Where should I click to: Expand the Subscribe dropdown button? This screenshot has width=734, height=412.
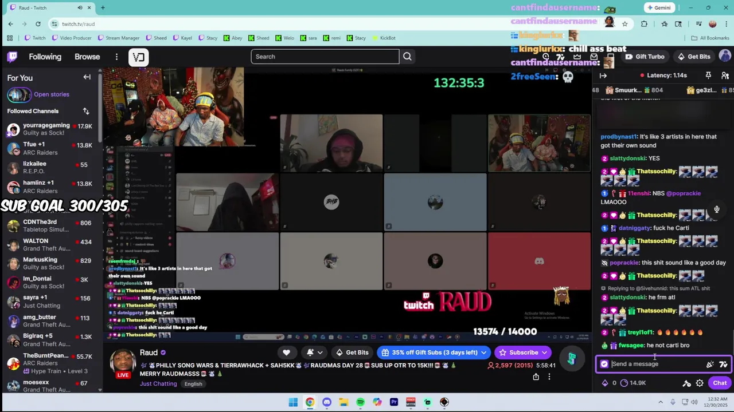point(544,352)
